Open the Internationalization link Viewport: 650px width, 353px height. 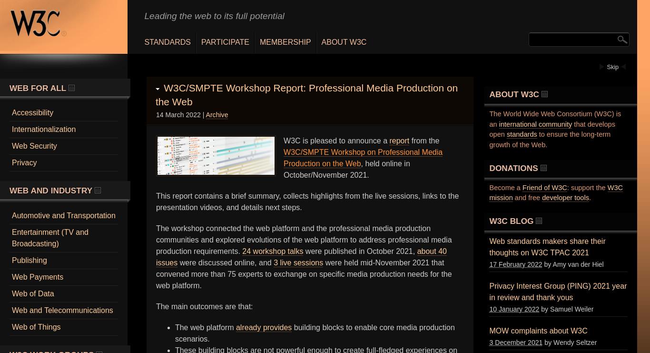point(44,129)
